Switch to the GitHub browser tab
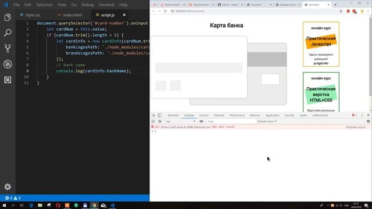The width and height of the screenshot is (372, 209). [x=230, y=5]
